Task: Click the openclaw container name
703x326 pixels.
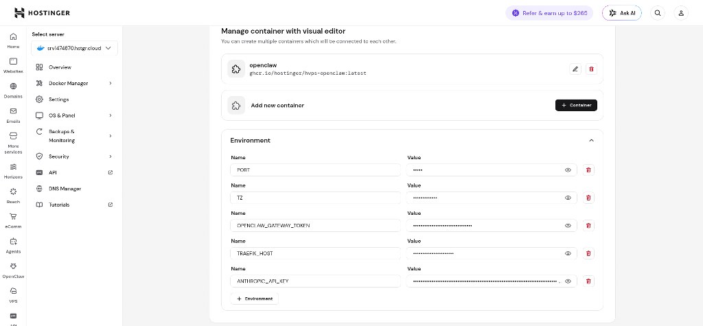Action: click(x=263, y=65)
